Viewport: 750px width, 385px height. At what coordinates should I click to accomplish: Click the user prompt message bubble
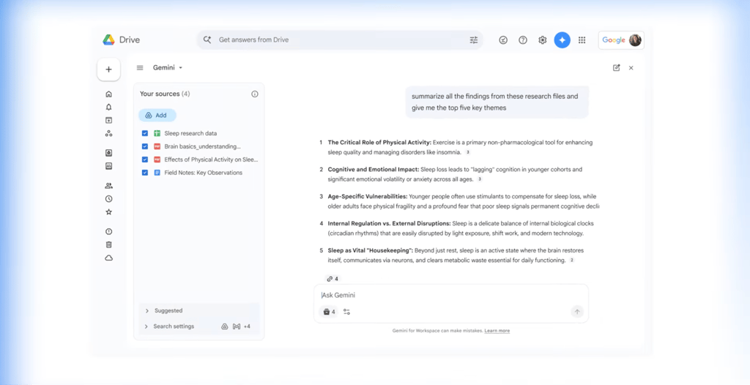[x=497, y=102]
